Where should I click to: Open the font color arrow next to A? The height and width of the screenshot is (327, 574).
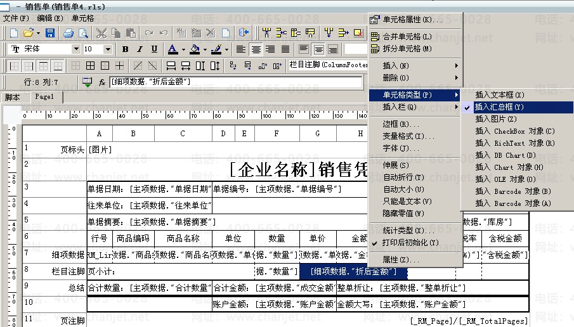click(x=183, y=49)
